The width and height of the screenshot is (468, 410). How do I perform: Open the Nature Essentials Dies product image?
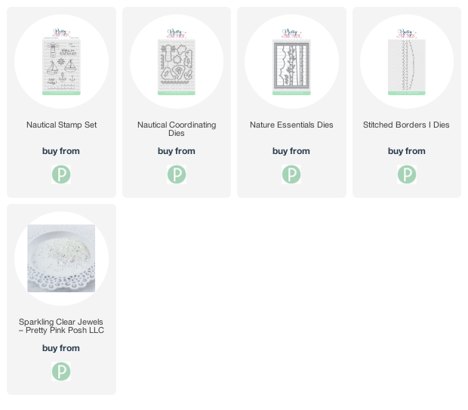pos(291,62)
